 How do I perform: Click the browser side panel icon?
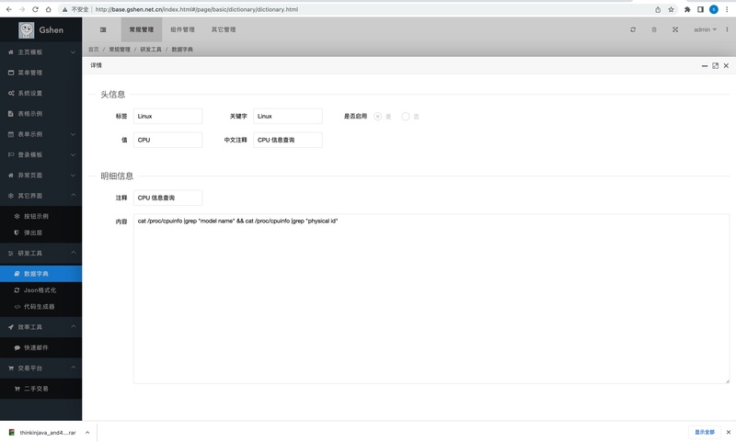tap(700, 9)
